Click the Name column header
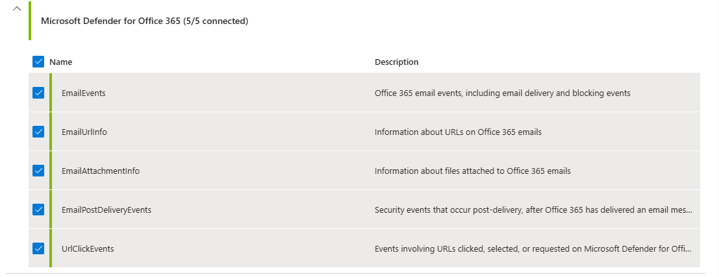Viewport: 719px width, 277px height. [61, 62]
